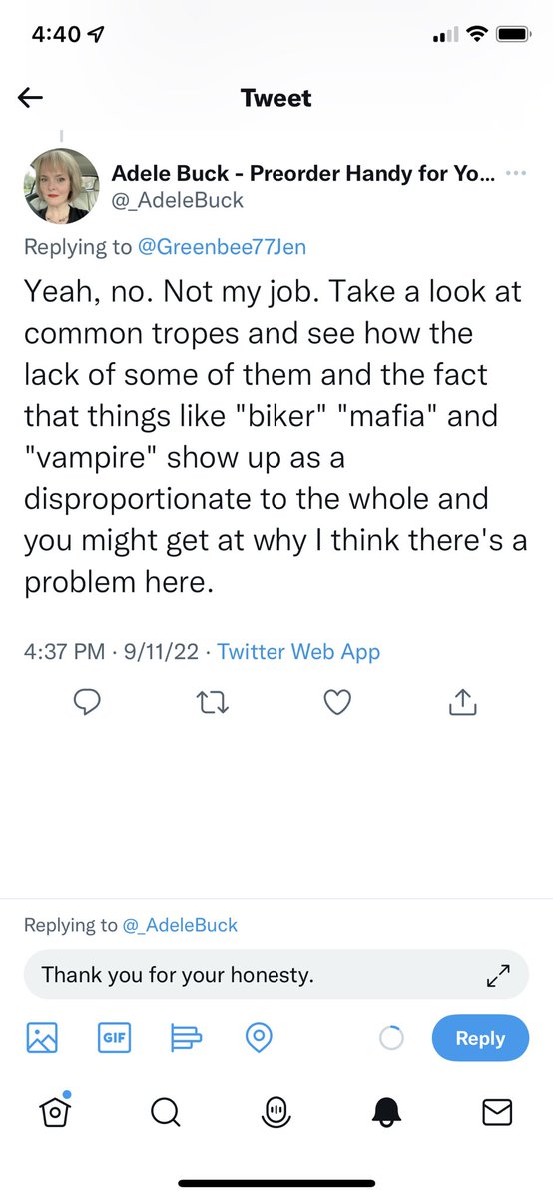Send the reply with Reply button
Image resolution: width=553 pixels, height=1199 pixels.
coord(480,1038)
